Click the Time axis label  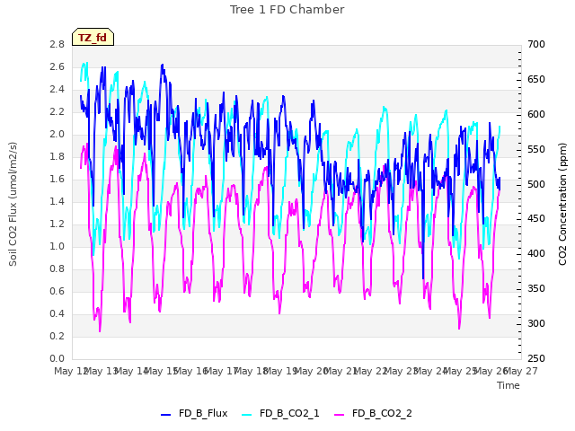tap(509, 385)
